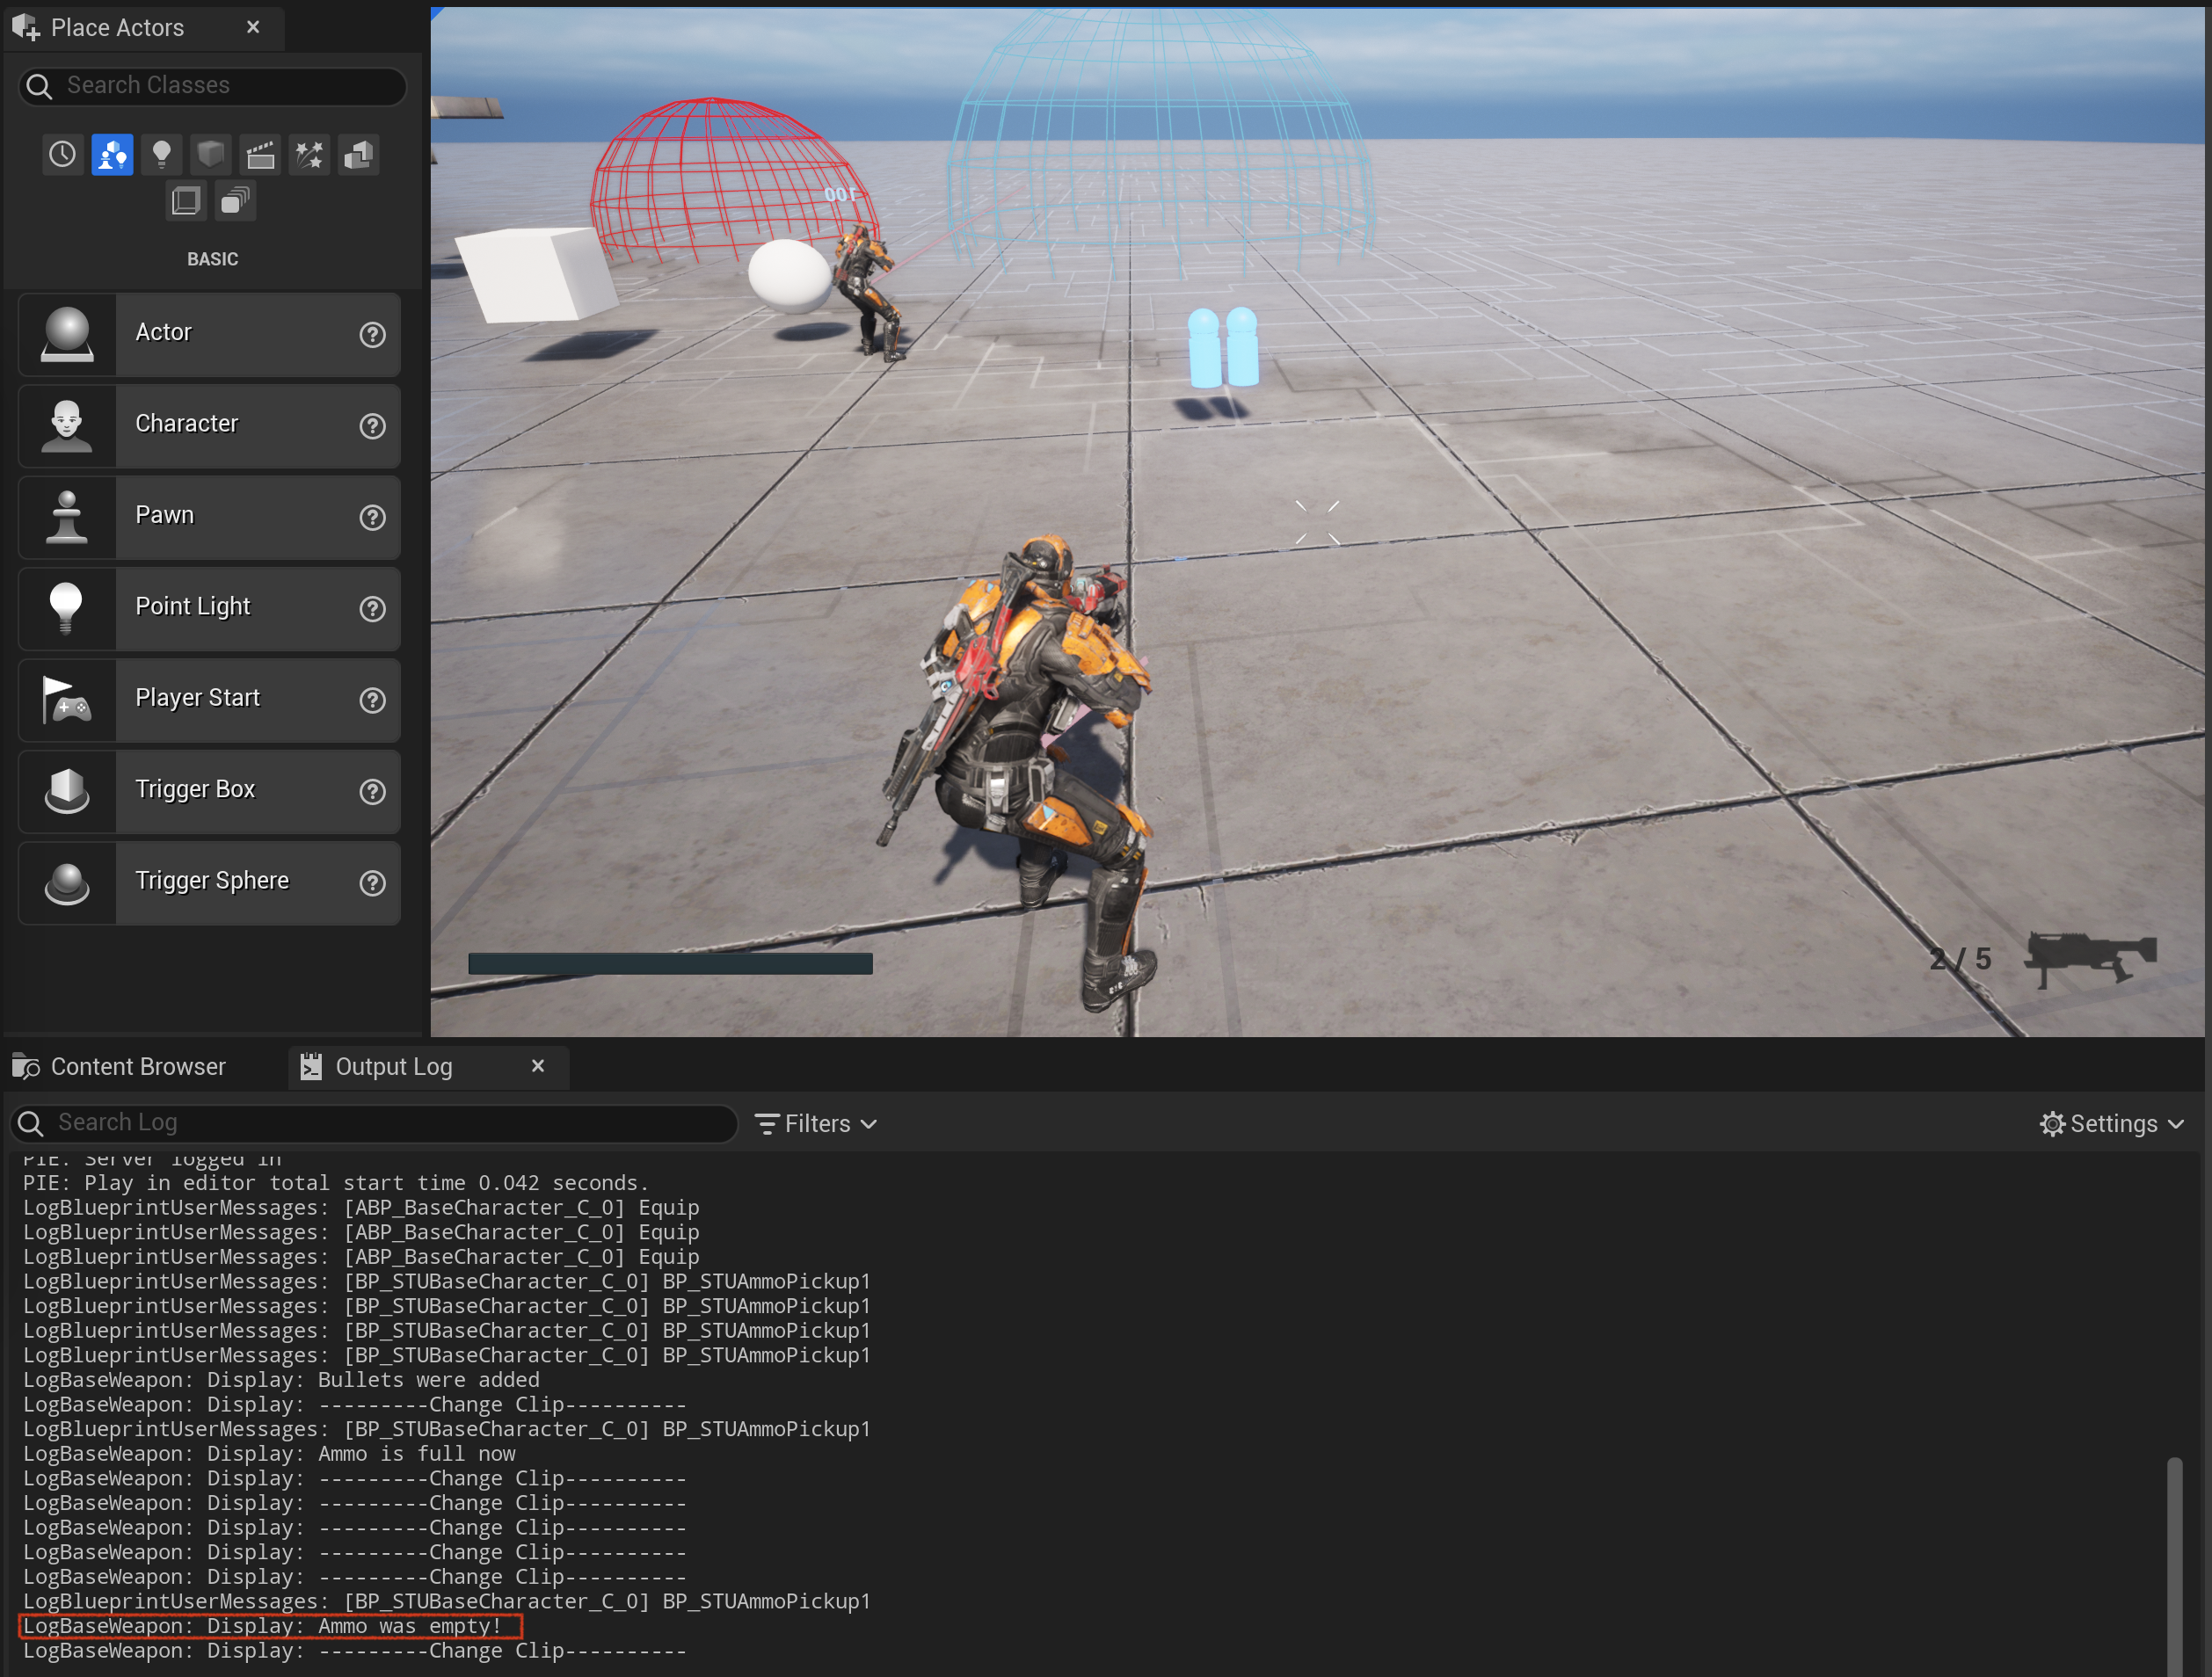Open the Output Log Settings dropdown
This screenshot has width=2212, height=1677.
point(2113,1124)
